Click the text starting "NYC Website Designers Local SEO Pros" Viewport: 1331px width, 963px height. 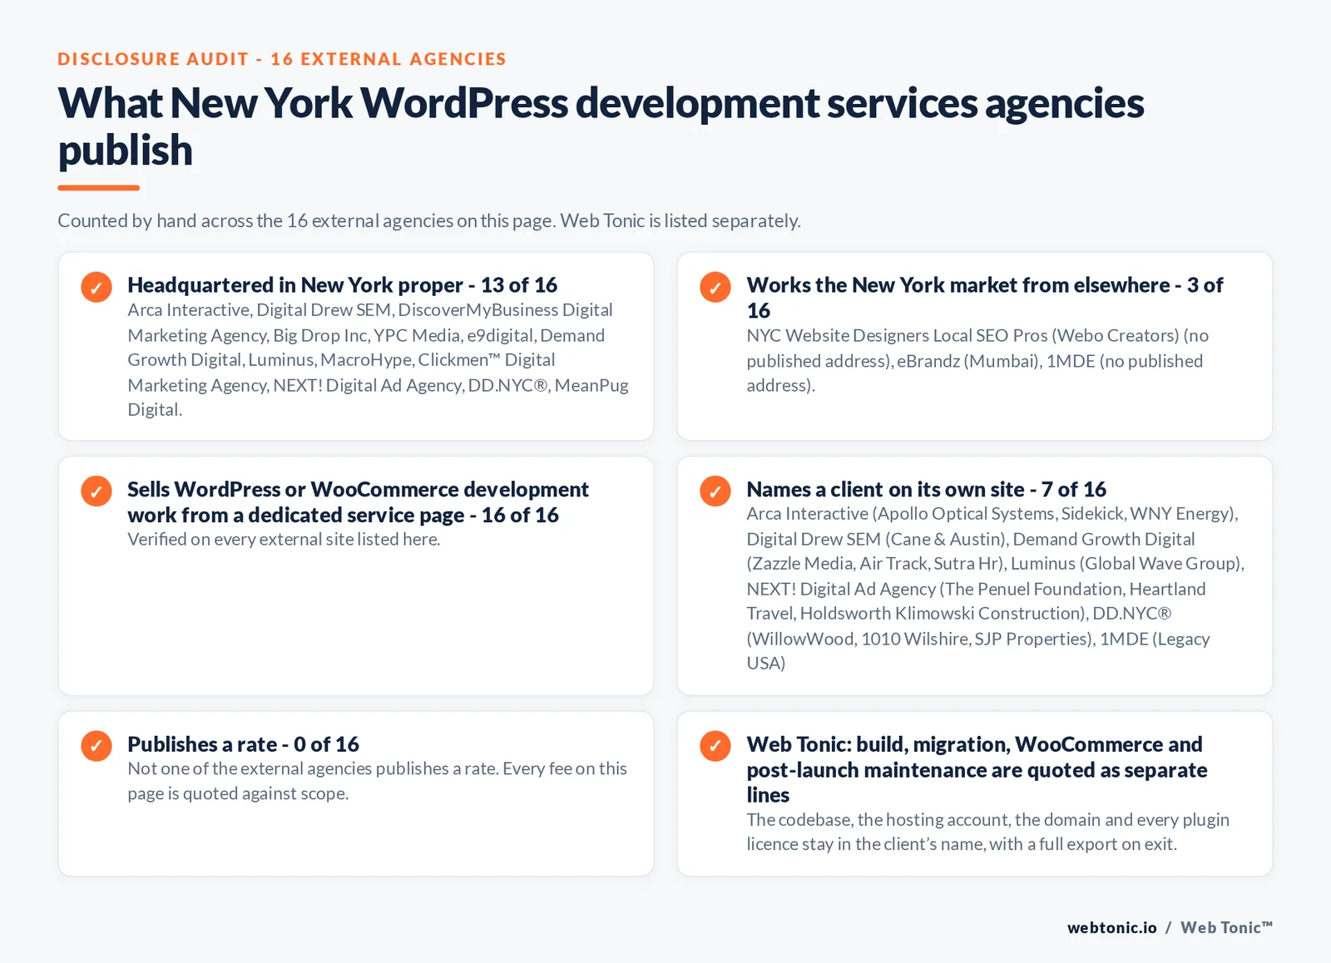977,360
